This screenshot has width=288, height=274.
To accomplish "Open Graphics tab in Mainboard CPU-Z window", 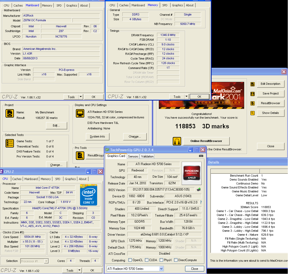I will click(x=72, y=6).
